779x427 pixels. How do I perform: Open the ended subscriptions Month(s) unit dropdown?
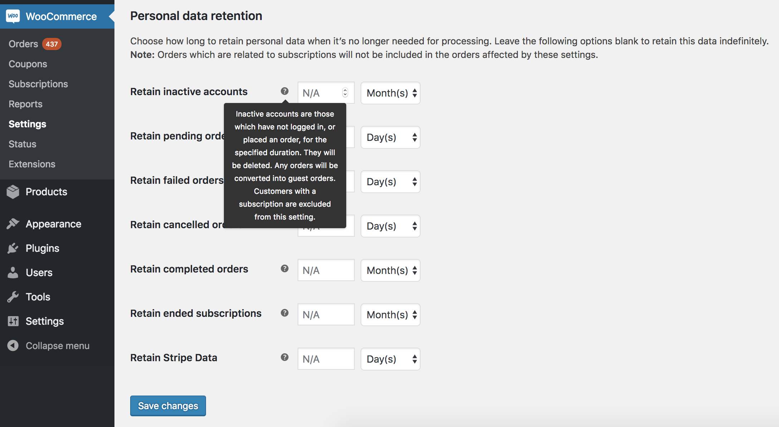click(x=391, y=315)
